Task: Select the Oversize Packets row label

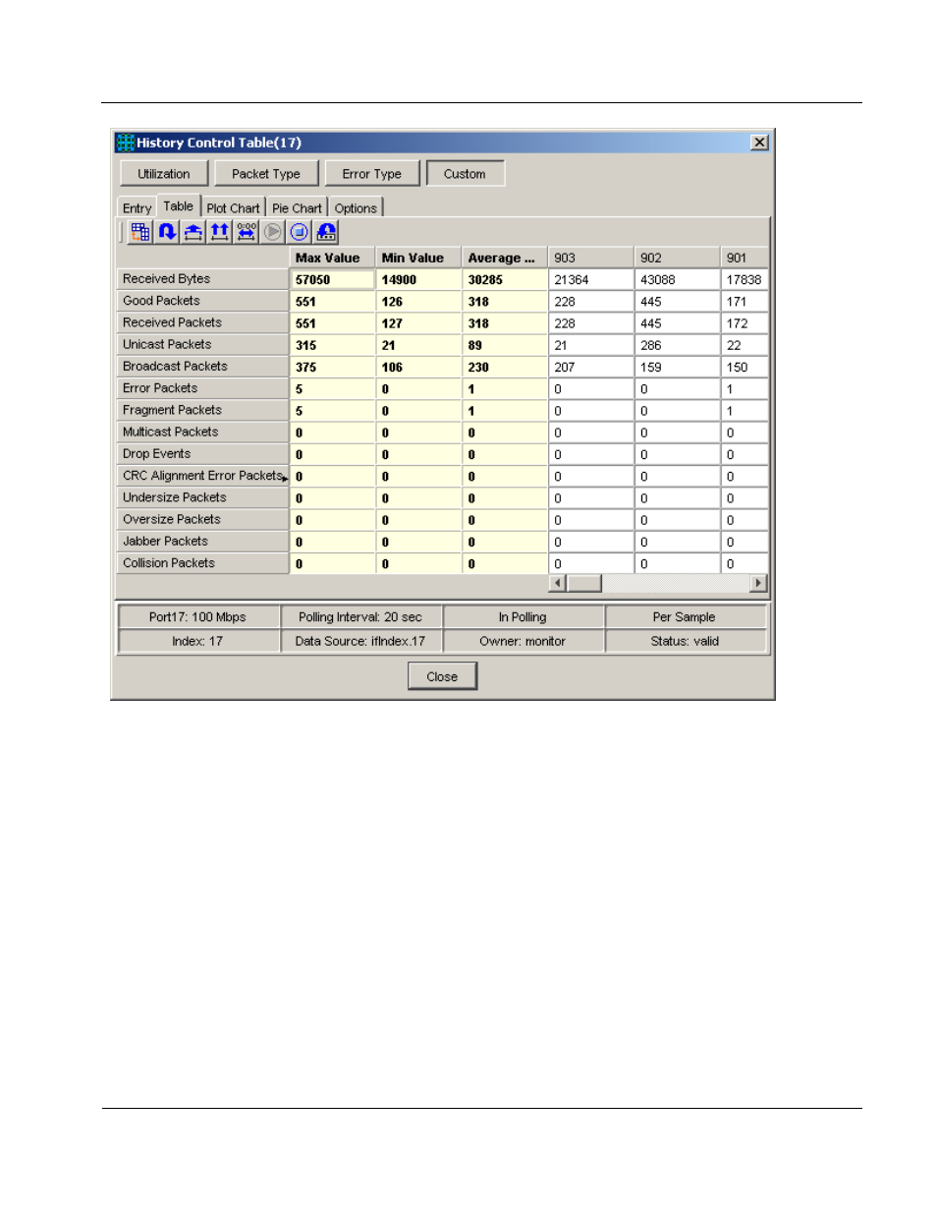Action: point(202,519)
